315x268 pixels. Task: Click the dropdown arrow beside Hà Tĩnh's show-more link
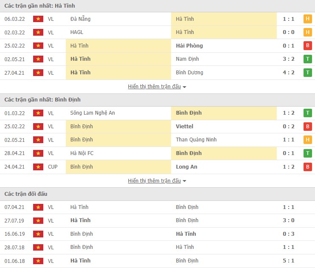click(x=185, y=87)
